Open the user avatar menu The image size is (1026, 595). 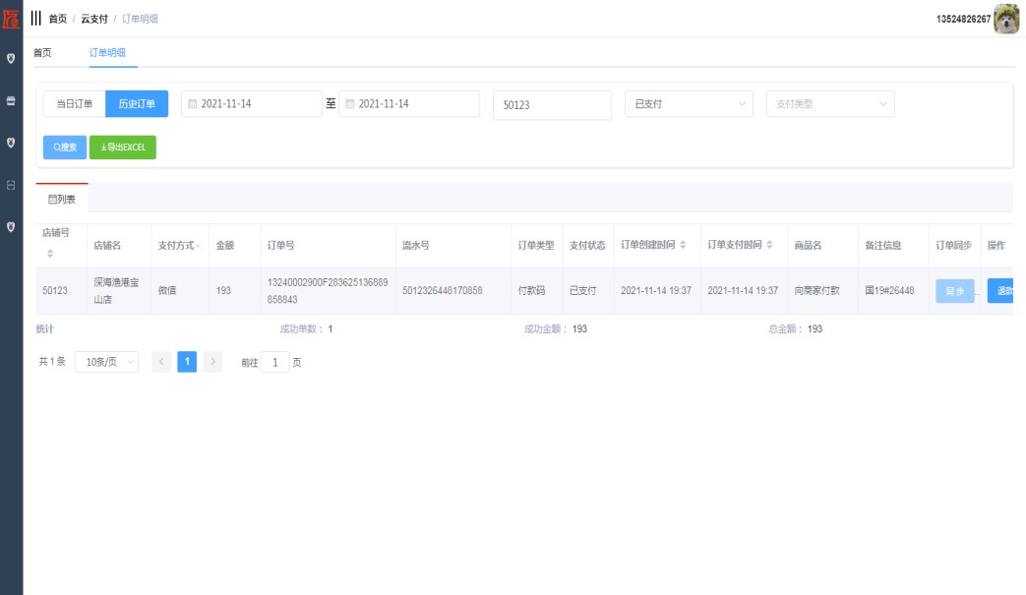pos(1006,19)
